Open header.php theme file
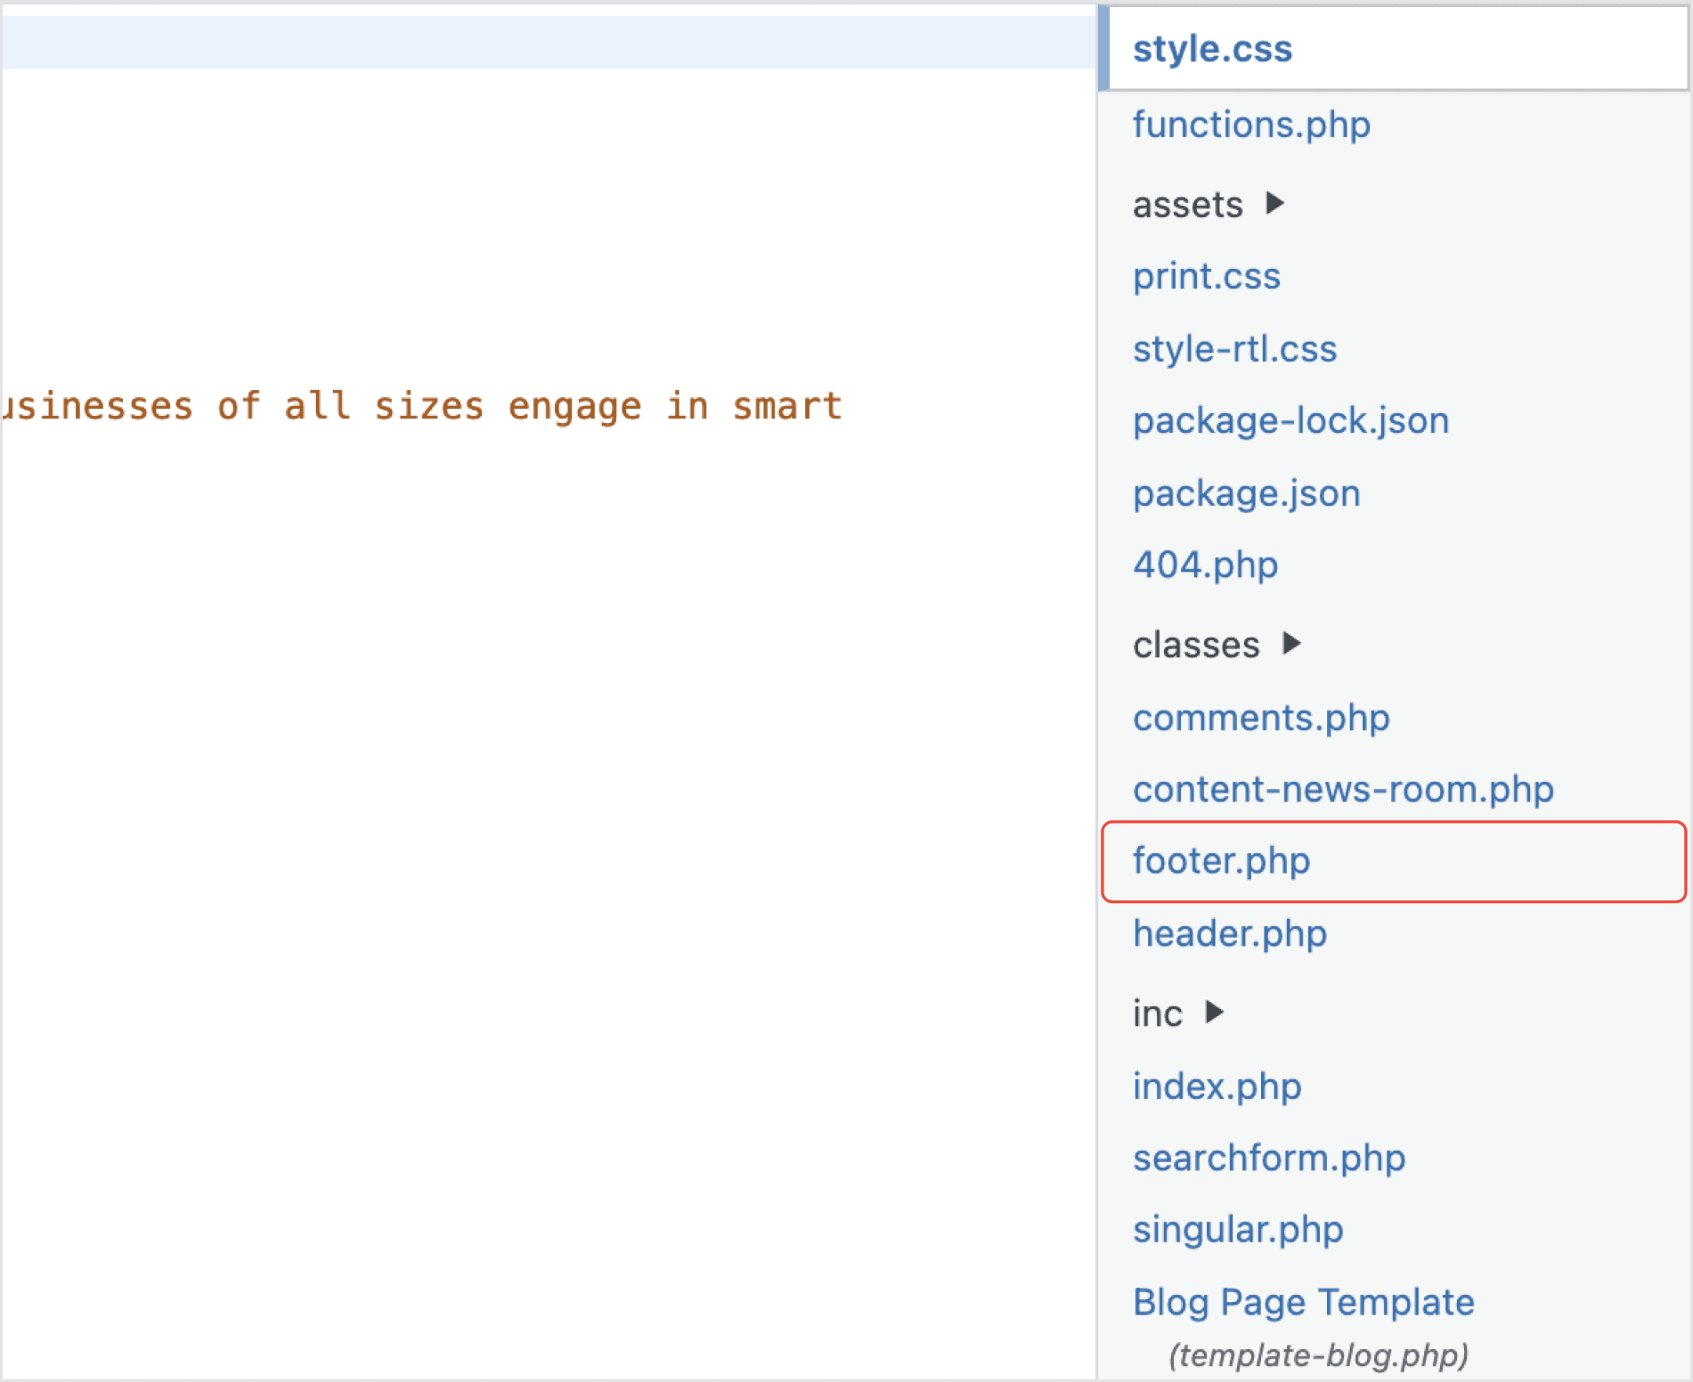 pyautogui.click(x=1229, y=933)
